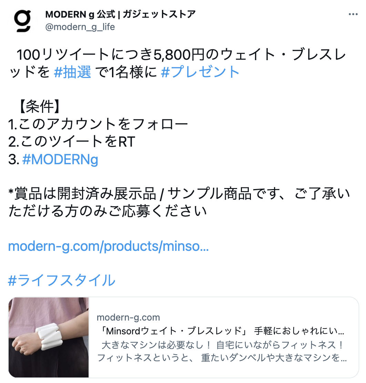This screenshot has width=366, height=383.
Task: Click condition line このアカウントをフォロー
Action: tap(98, 124)
